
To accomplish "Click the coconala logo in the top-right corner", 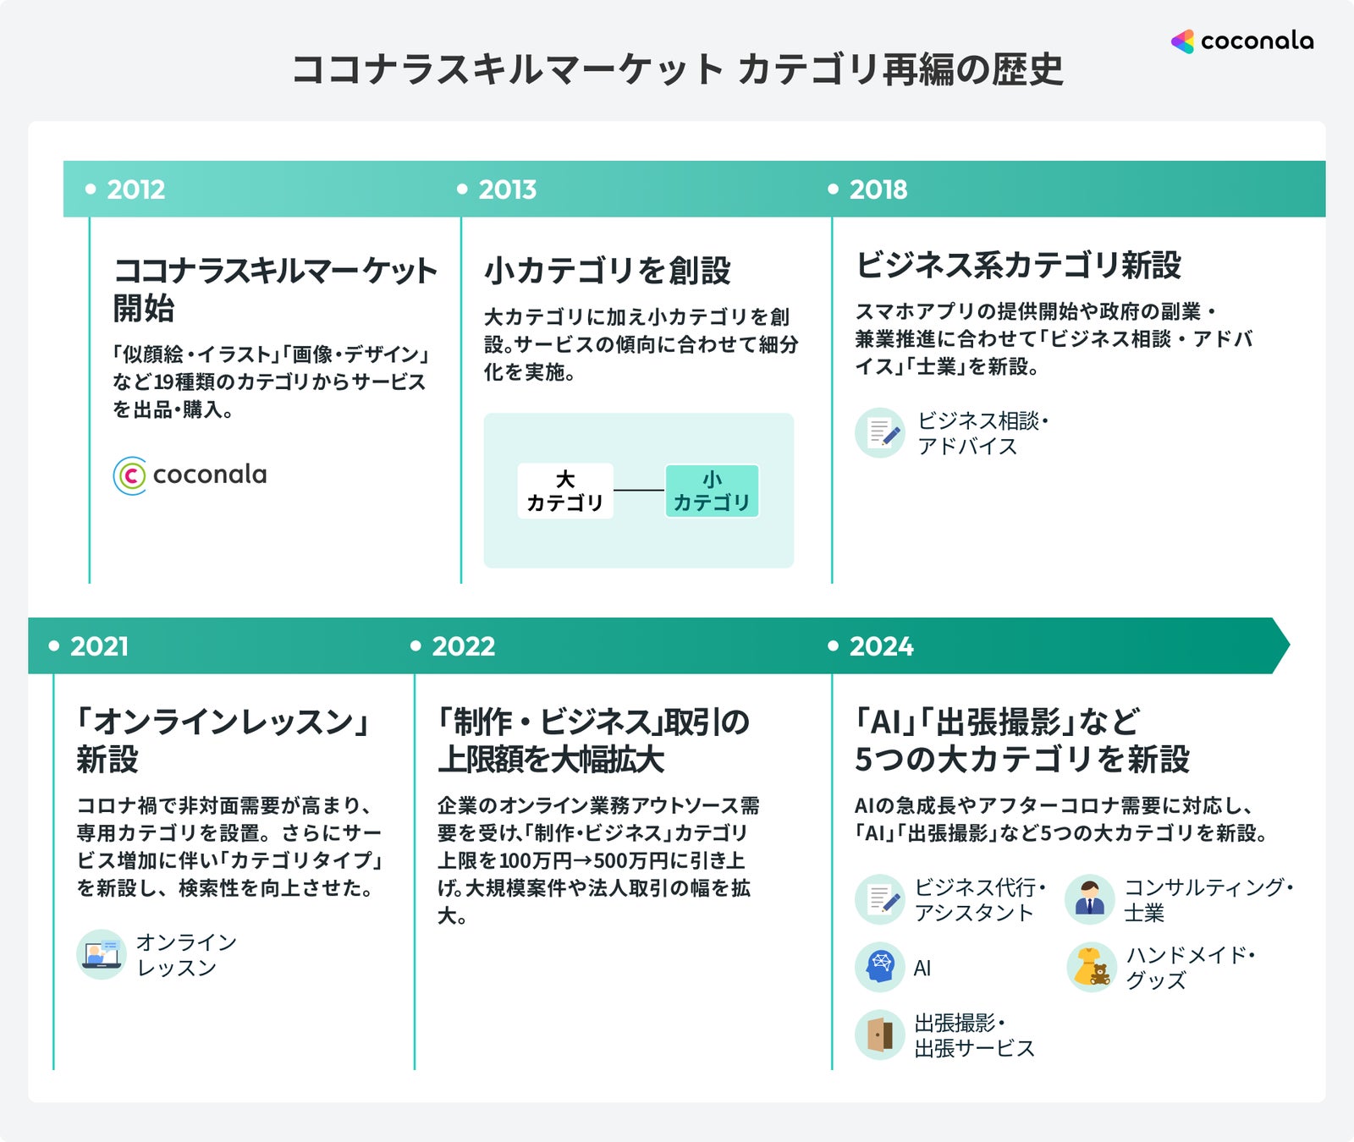I will pos(1242,41).
